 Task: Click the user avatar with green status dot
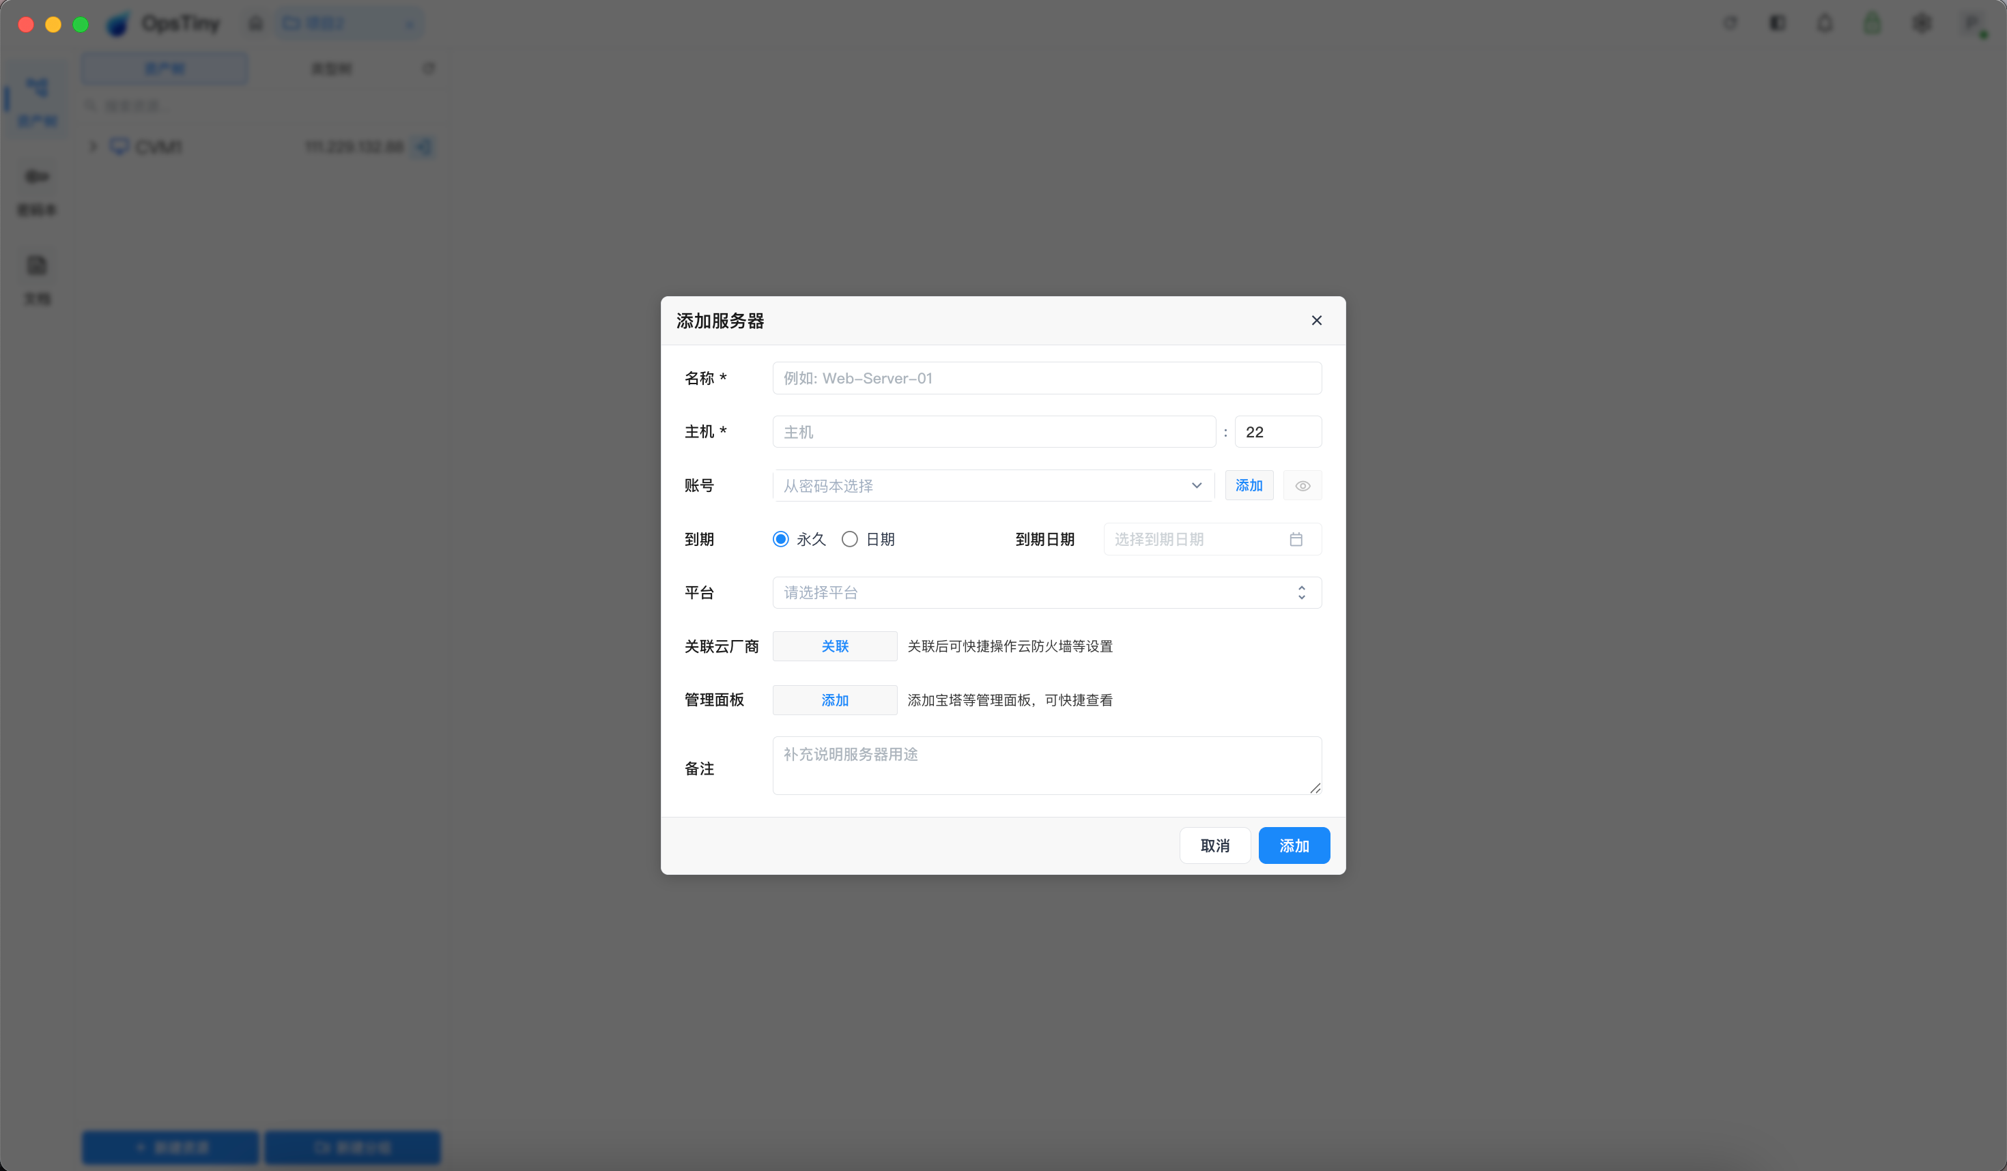pos(1973,24)
